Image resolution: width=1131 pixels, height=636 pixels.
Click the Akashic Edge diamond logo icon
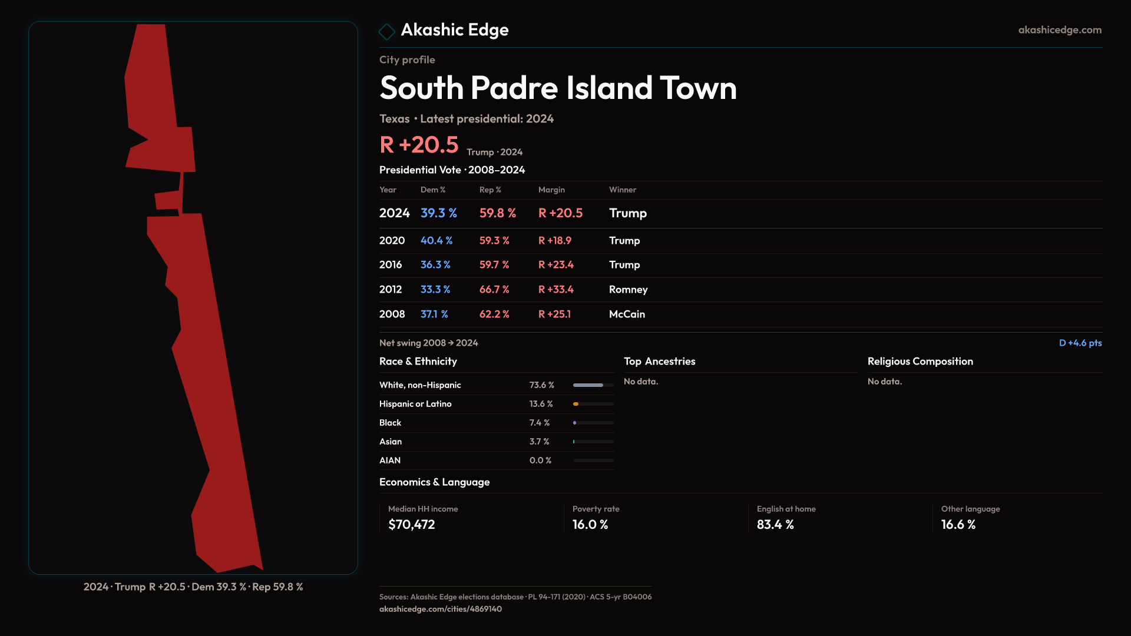click(386, 31)
